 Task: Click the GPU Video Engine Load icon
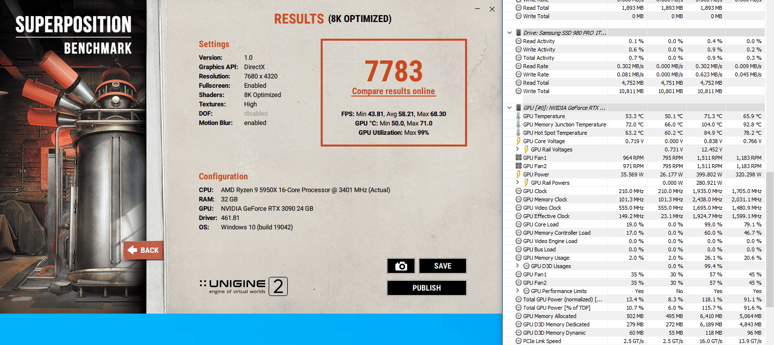tap(519, 241)
